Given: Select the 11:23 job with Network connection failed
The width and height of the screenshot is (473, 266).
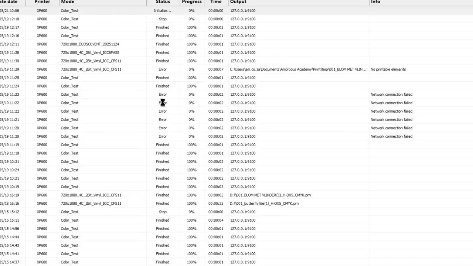Looking at the screenshot, I should pos(236,94).
